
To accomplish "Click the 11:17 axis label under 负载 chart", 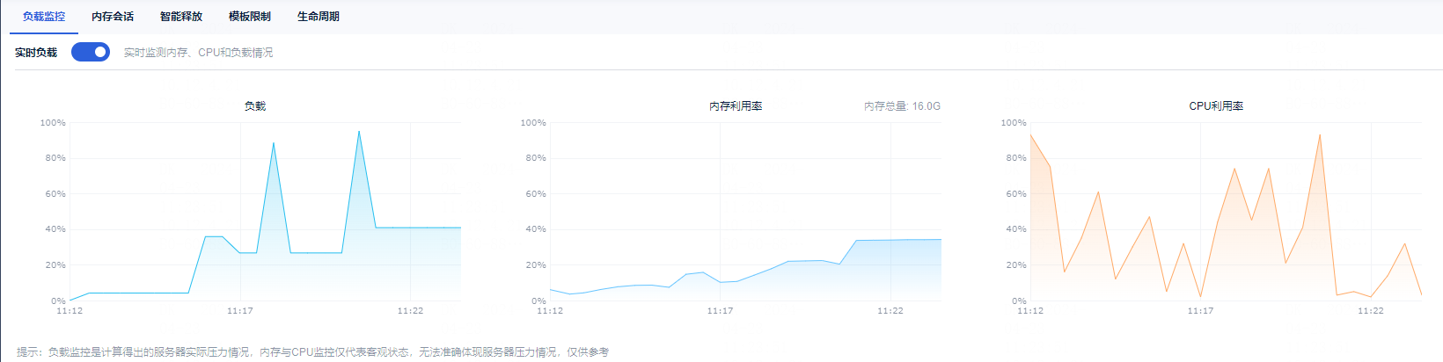I will click(x=240, y=311).
